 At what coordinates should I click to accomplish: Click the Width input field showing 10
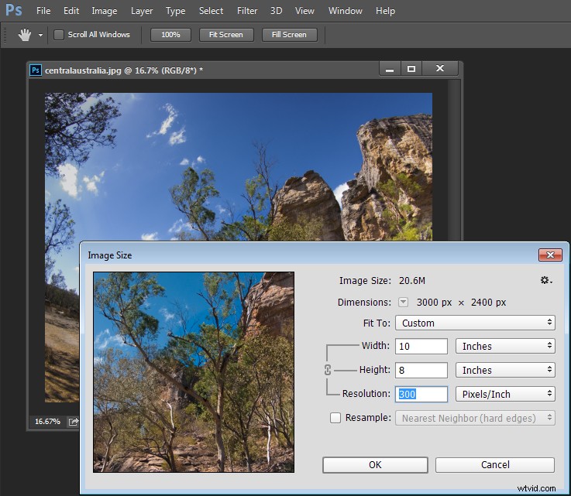(x=421, y=346)
